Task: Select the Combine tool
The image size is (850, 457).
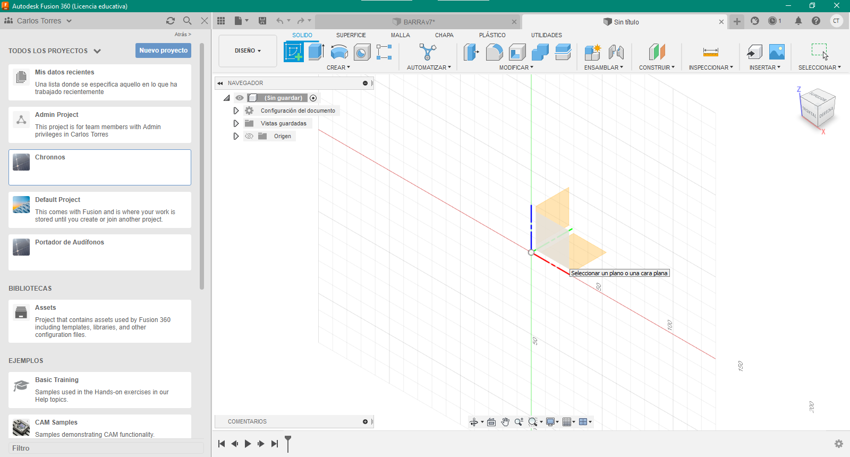Action: pyautogui.click(x=540, y=52)
